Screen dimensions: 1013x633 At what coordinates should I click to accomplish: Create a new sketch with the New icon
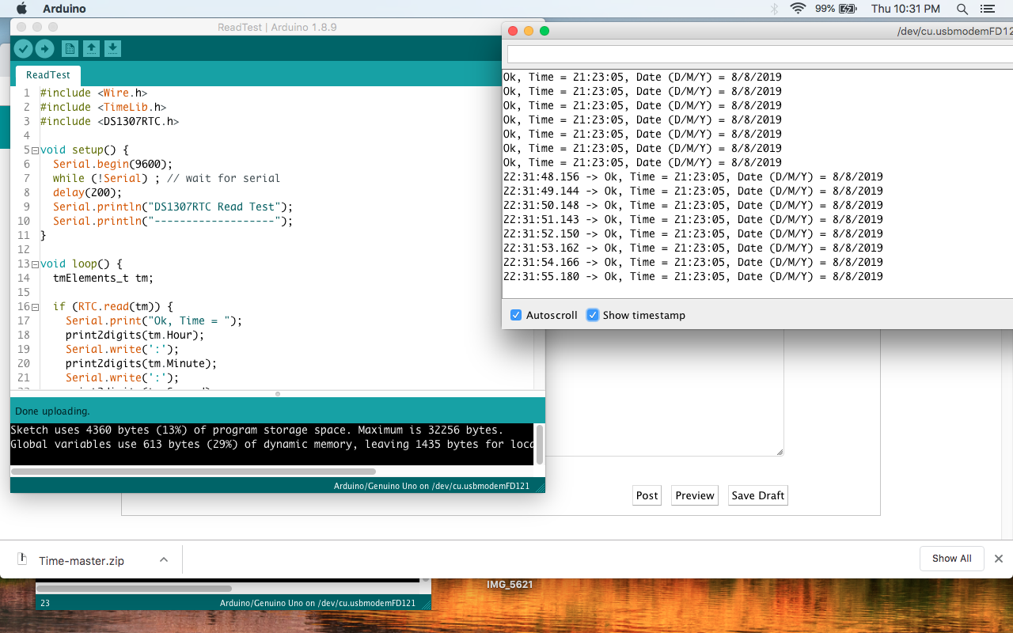coord(70,48)
